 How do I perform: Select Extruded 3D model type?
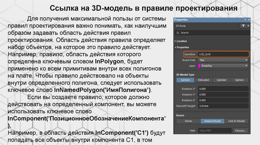click(x=203, y=80)
